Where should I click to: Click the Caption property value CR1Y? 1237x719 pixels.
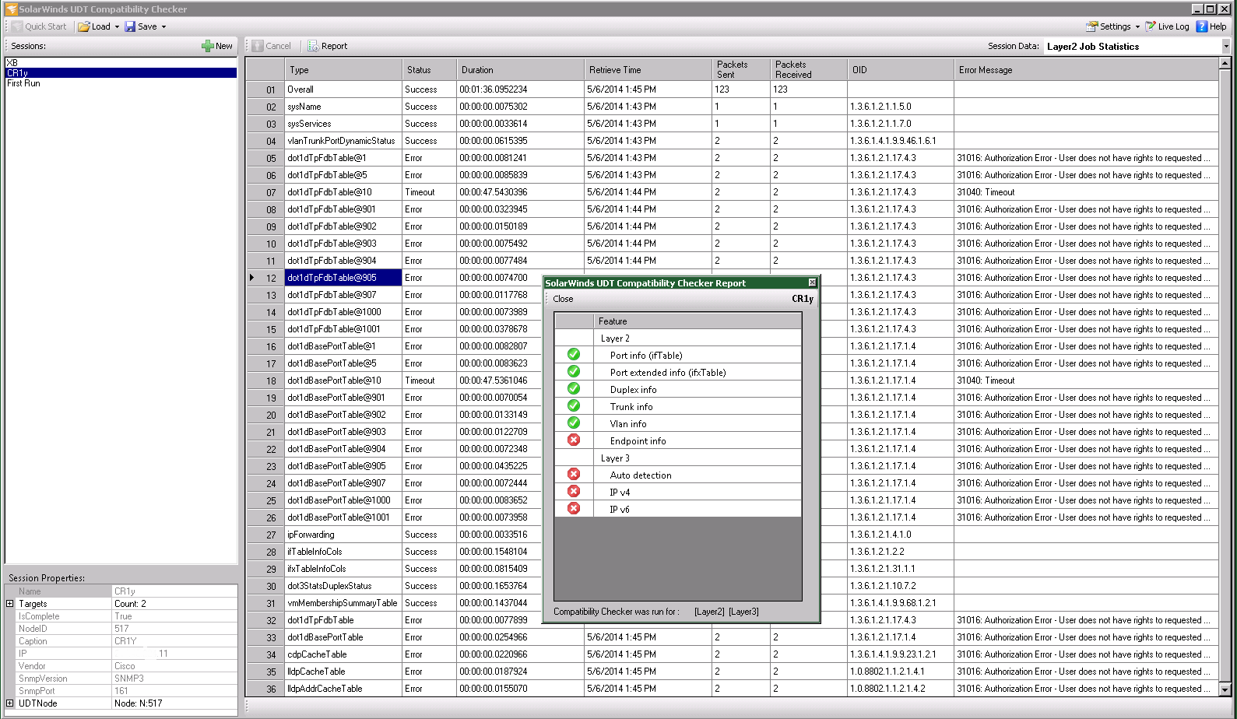pos(174,641)
